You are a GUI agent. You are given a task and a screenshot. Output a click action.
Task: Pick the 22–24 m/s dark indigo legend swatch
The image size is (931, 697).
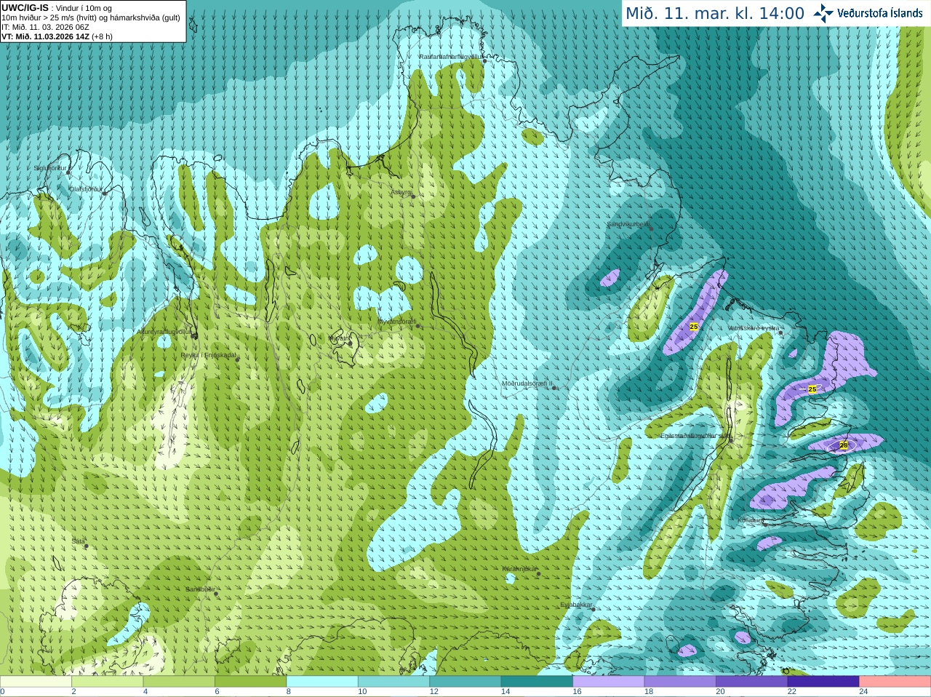point(823,682)
